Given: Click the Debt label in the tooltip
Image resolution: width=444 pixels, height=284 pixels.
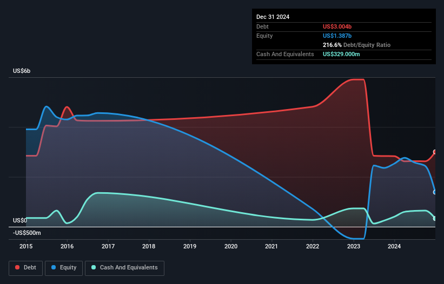Looking at the screenshot, I should (x=262, y=26).
